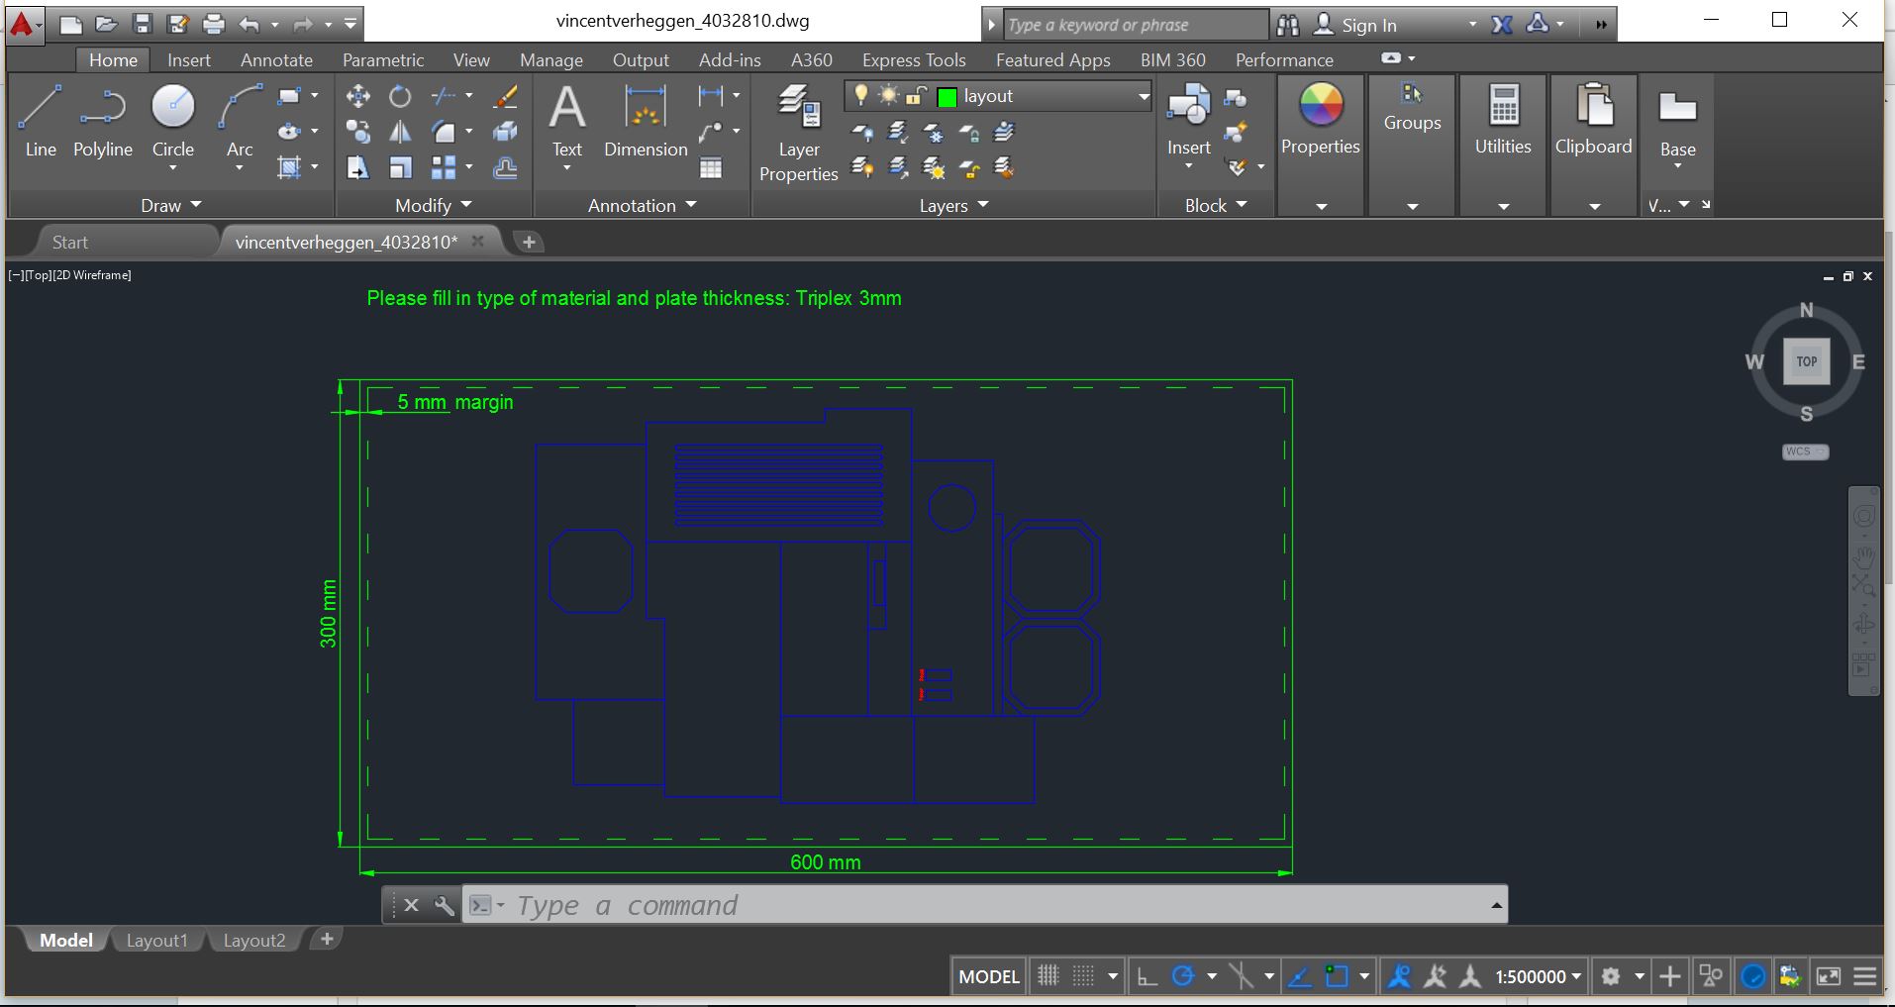
Task: Click the green layout layer color swatch
Action: click(947, 97)
